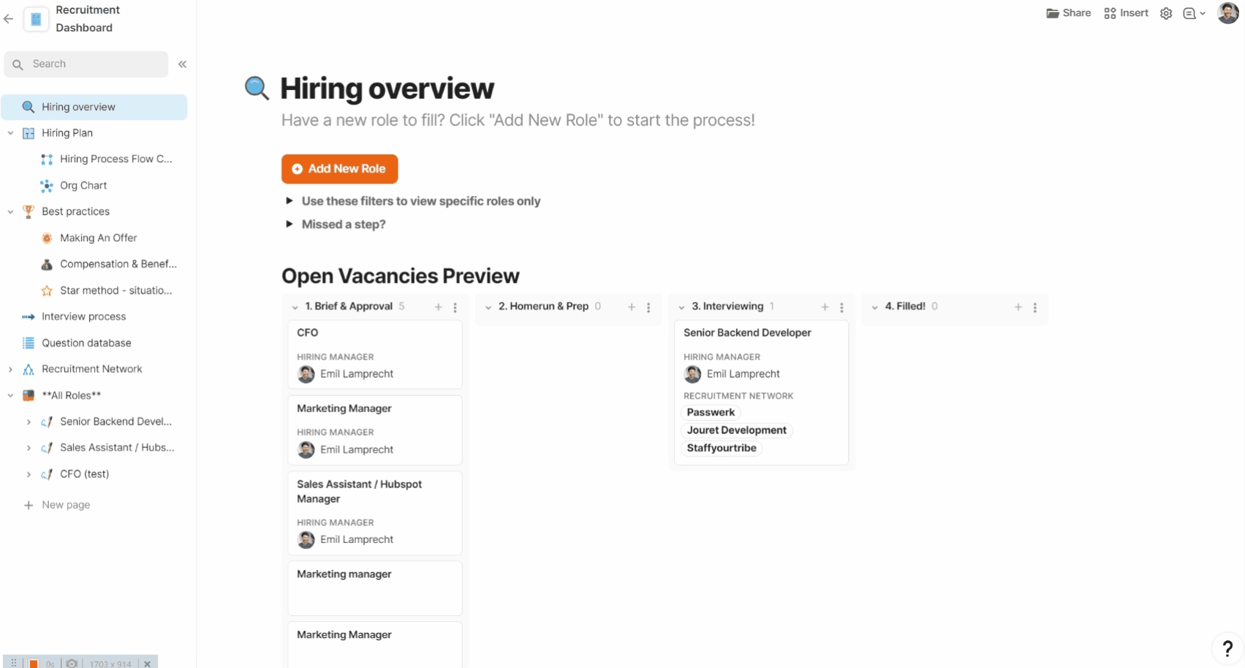
Task: Add card to Filled! column
Action: pos(1018,307)
